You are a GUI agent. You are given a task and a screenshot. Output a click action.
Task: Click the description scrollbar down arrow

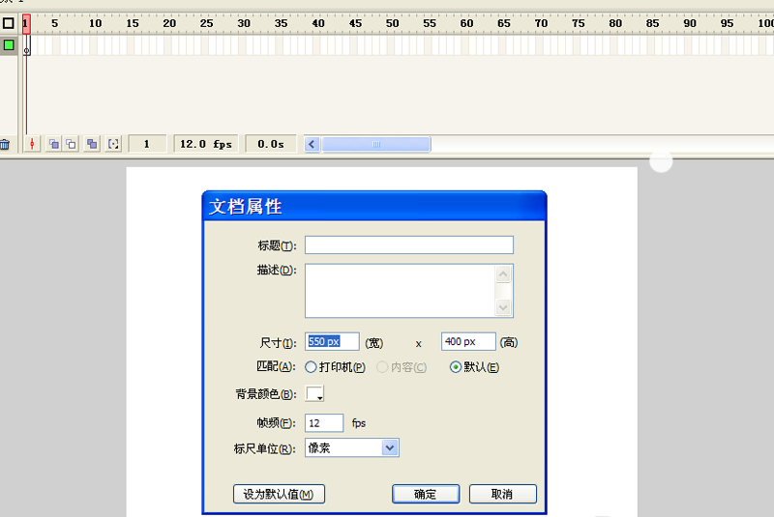coord(503,307)
